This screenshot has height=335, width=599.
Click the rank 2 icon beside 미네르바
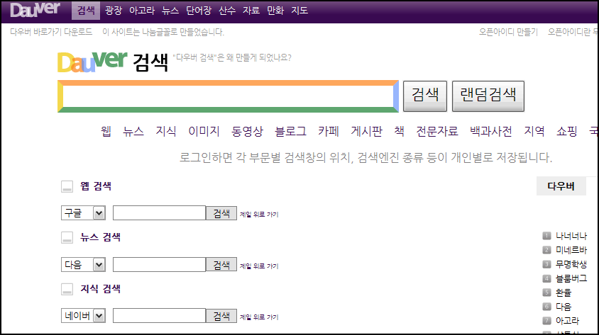pyautogui.click(x=546, y=250)
